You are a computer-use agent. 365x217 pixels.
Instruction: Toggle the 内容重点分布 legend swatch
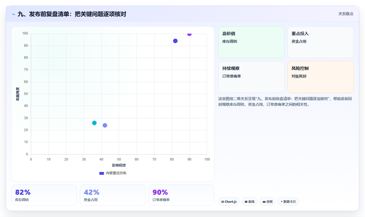tap(102, 173)
